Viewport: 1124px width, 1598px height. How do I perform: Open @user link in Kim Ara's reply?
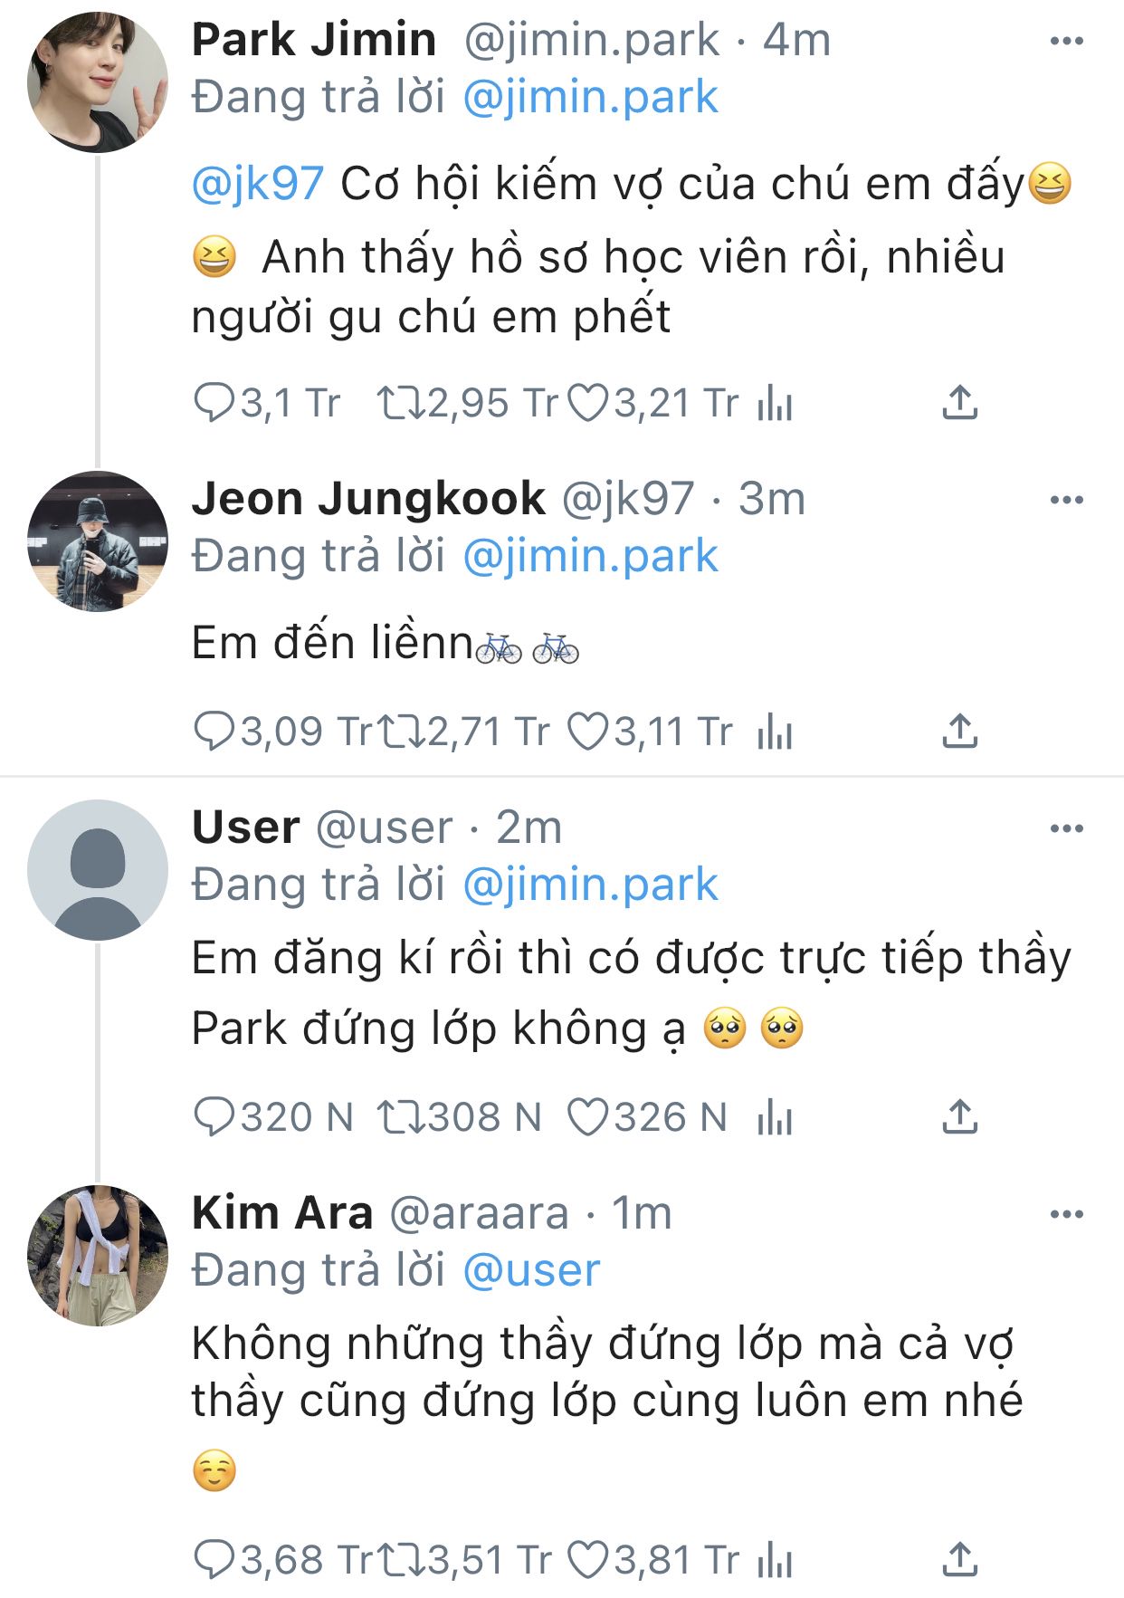pos(531,1270)
